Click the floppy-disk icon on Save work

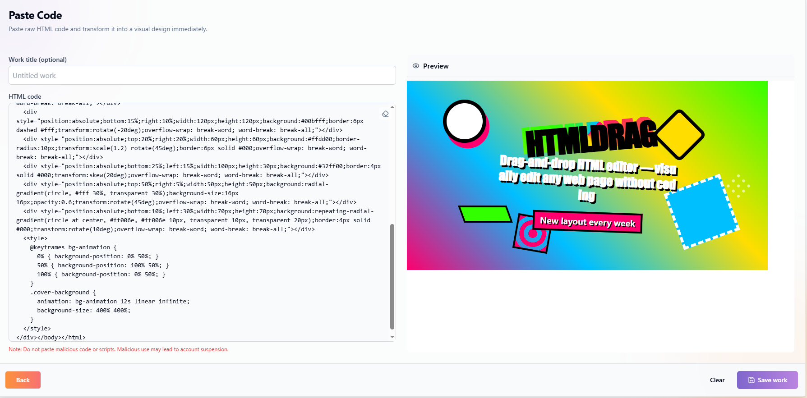[x=751, y=380]
